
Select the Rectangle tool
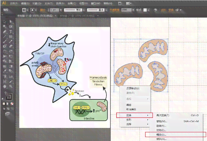pos(11,36)
